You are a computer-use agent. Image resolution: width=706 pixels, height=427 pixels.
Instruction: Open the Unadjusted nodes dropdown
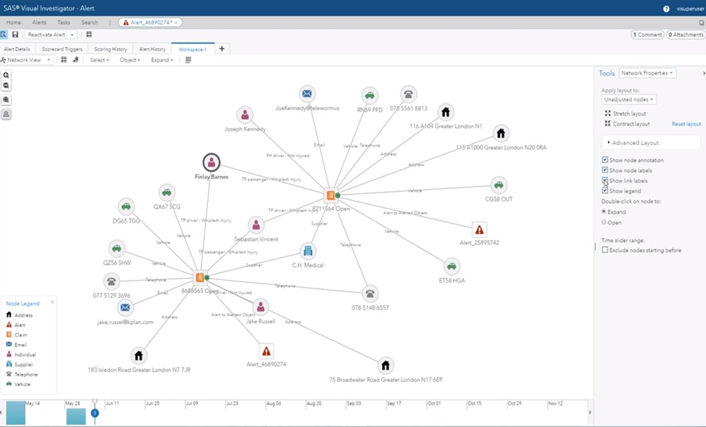[x=628, y=99]
